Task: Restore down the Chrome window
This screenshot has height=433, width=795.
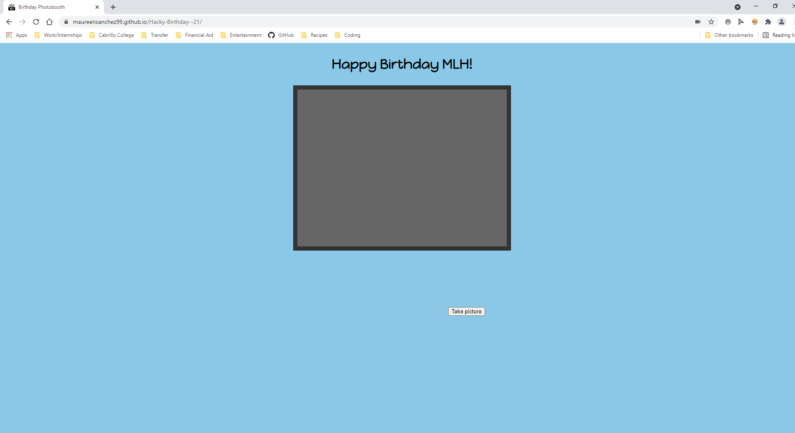Action: click(775, 6)
